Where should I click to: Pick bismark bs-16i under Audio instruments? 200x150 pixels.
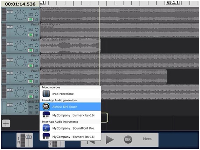(70, 137)
